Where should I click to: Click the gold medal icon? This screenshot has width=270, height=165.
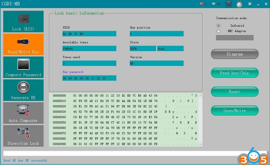239,4
